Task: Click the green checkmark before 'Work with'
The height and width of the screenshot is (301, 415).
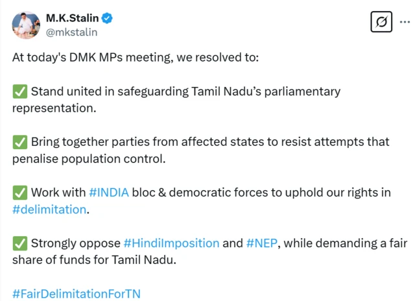Action: click(x=19, y=193)
